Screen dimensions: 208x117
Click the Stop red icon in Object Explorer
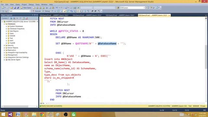27,18
